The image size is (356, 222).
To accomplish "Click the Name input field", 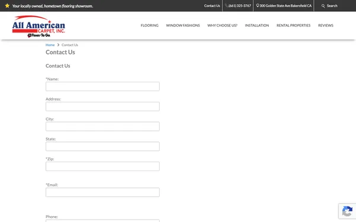I will (x=103, y=86).
